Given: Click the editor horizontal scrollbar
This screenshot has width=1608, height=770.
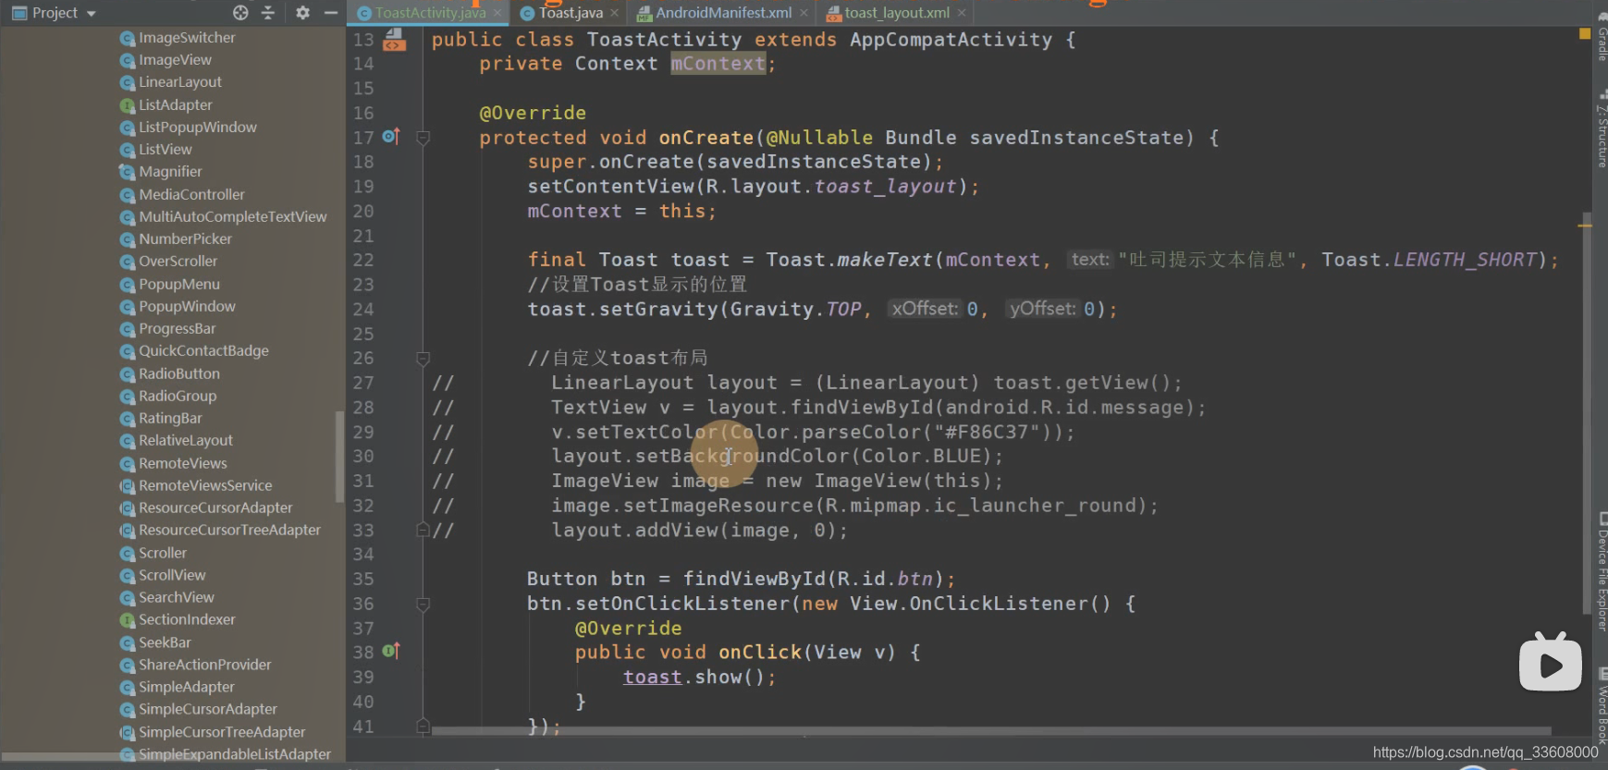Looking at the screenshot, I should (990, 731).
